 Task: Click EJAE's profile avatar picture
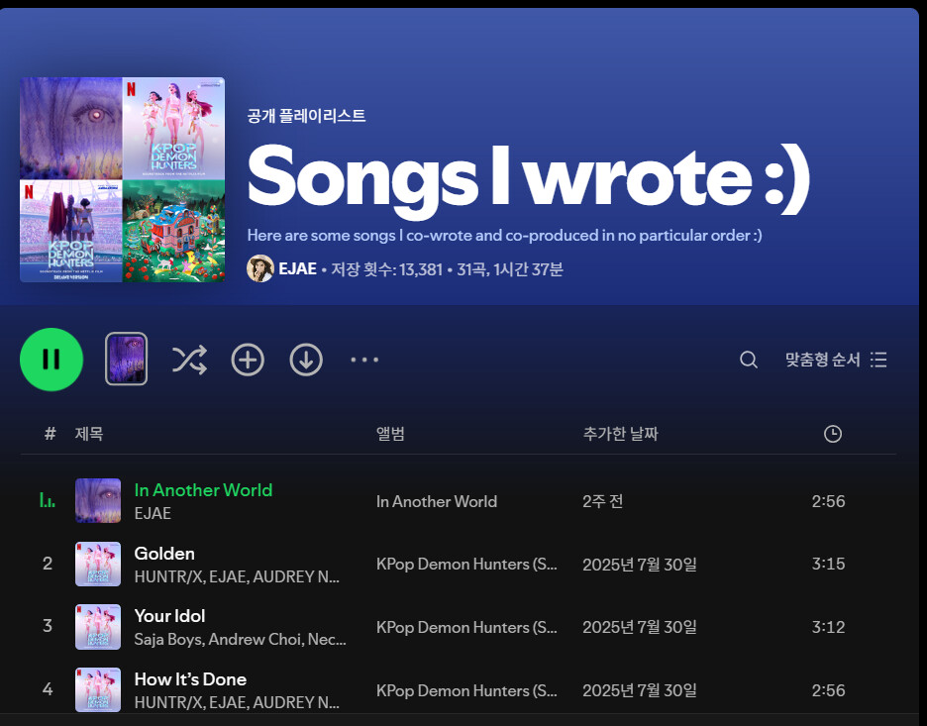260,268
